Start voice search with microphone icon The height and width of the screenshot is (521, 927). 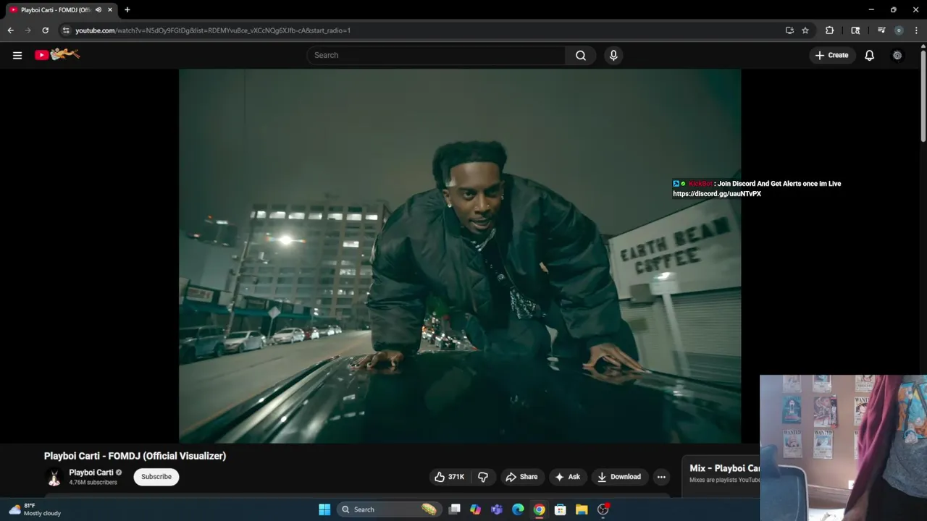pos(613,55)
